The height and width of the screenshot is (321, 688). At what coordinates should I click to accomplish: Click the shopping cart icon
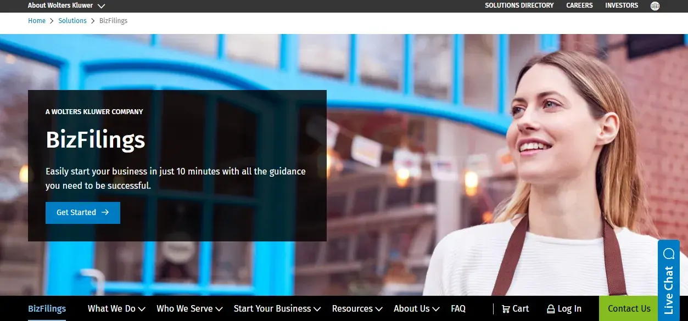(x=506, y=309)
